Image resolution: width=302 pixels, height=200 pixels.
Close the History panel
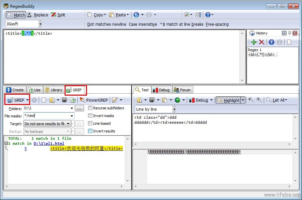click(x=295, y=33)
